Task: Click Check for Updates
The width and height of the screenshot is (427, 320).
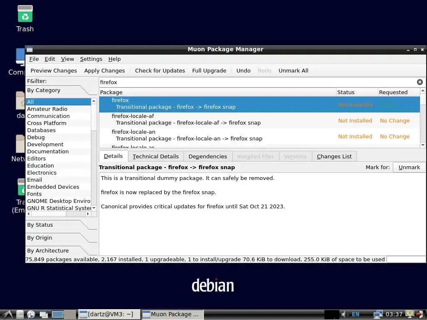Action: 160,71
